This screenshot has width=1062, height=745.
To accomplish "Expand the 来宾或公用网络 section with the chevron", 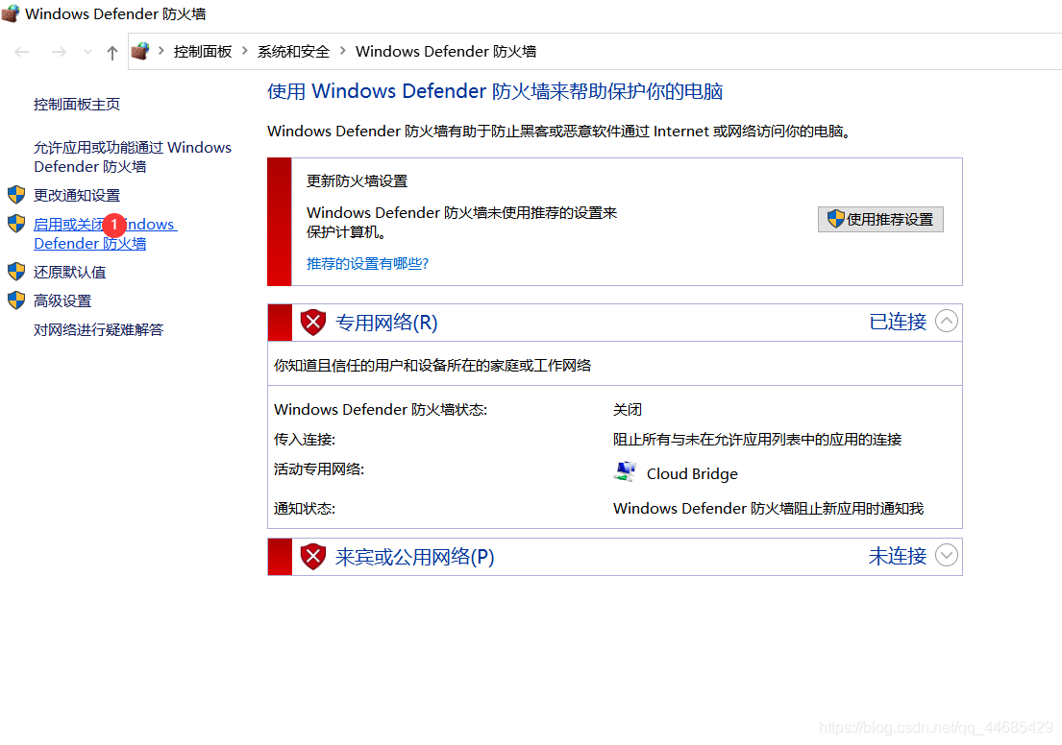I will point(946,555).
